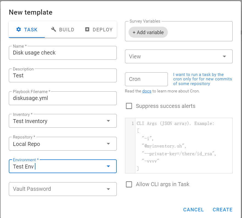The image size is (242, 218).
Task: Switch to the DEPLOY tab label
Action: click(102, 30)
